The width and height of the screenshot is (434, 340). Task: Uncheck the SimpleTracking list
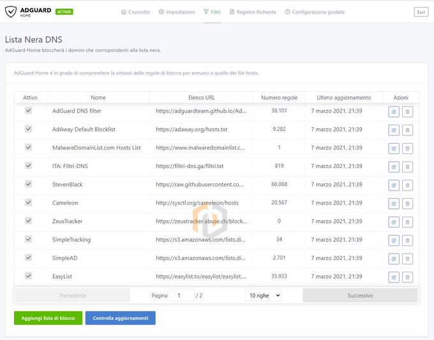click(x=28, y=239)
